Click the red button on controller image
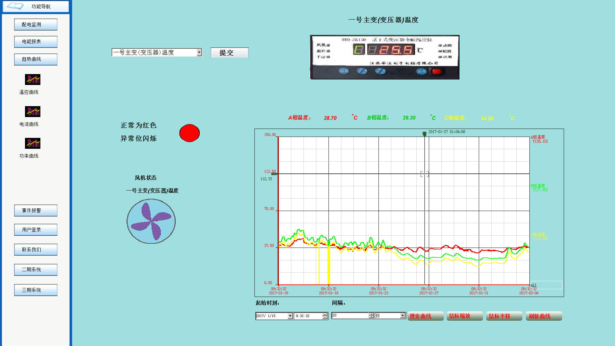 click(436, 71)
